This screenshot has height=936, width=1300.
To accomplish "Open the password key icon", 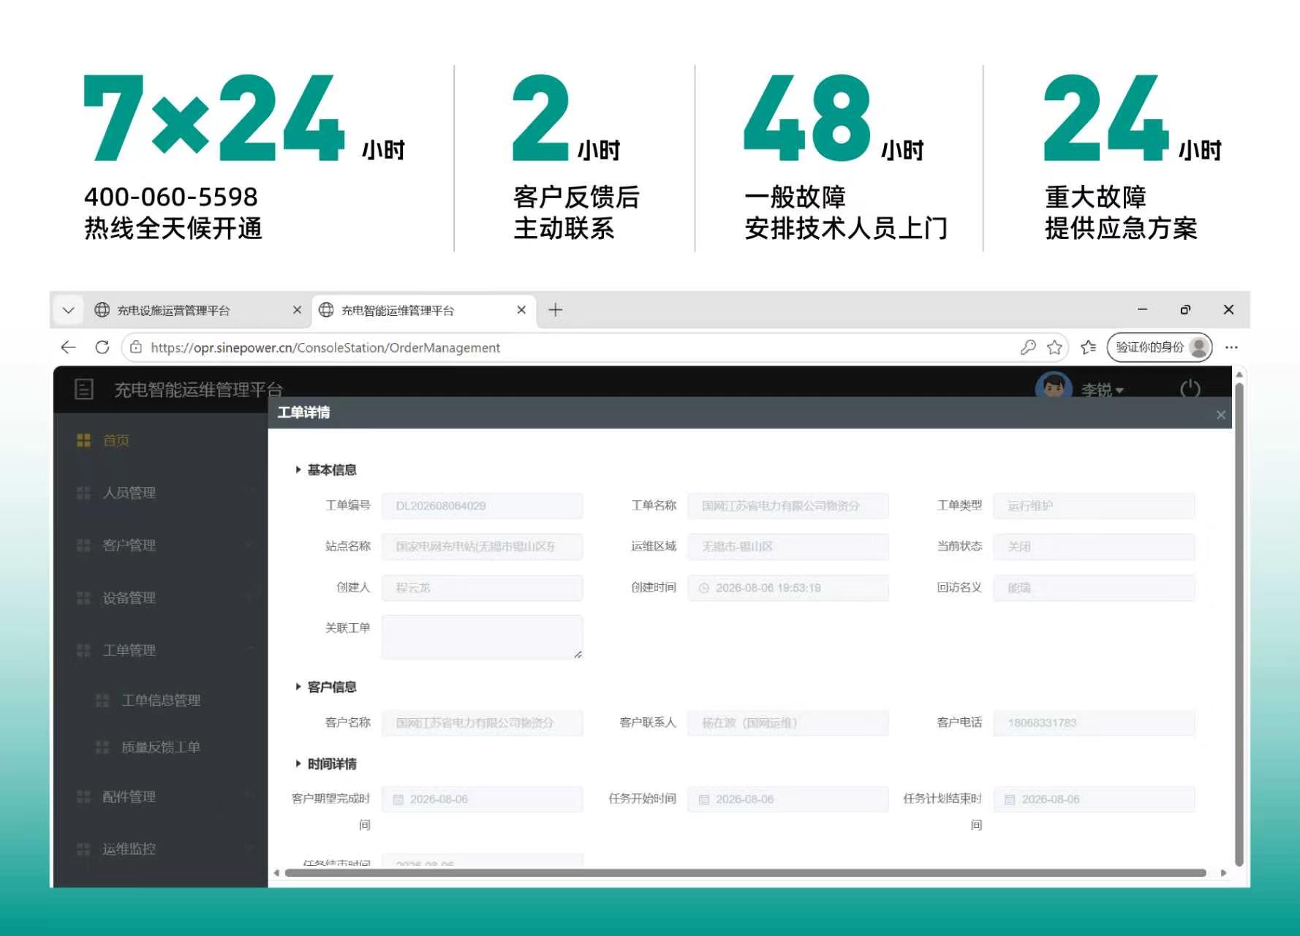I will [x=1028, y=347].
